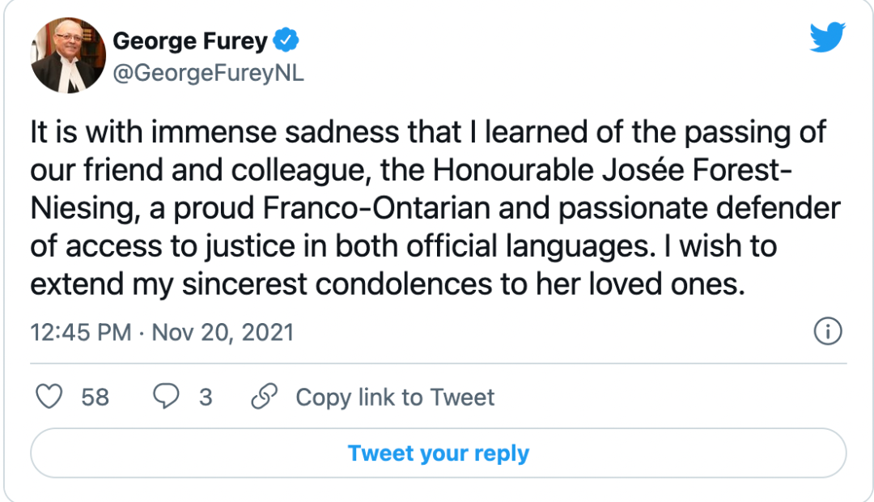Select the "Copy link to Tweet" text
The height and width of the screenshot is (502, 874).
click(395, 398)
